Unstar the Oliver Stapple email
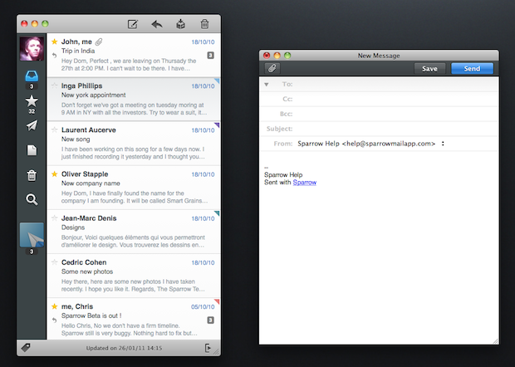This screenshot has height=367, width=515. [55, 174]
